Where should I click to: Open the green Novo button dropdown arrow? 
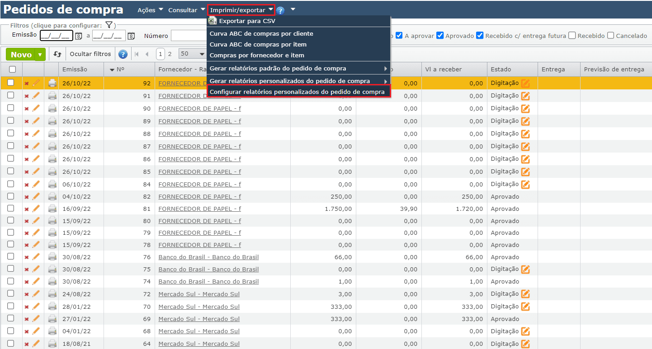(40, 55)
